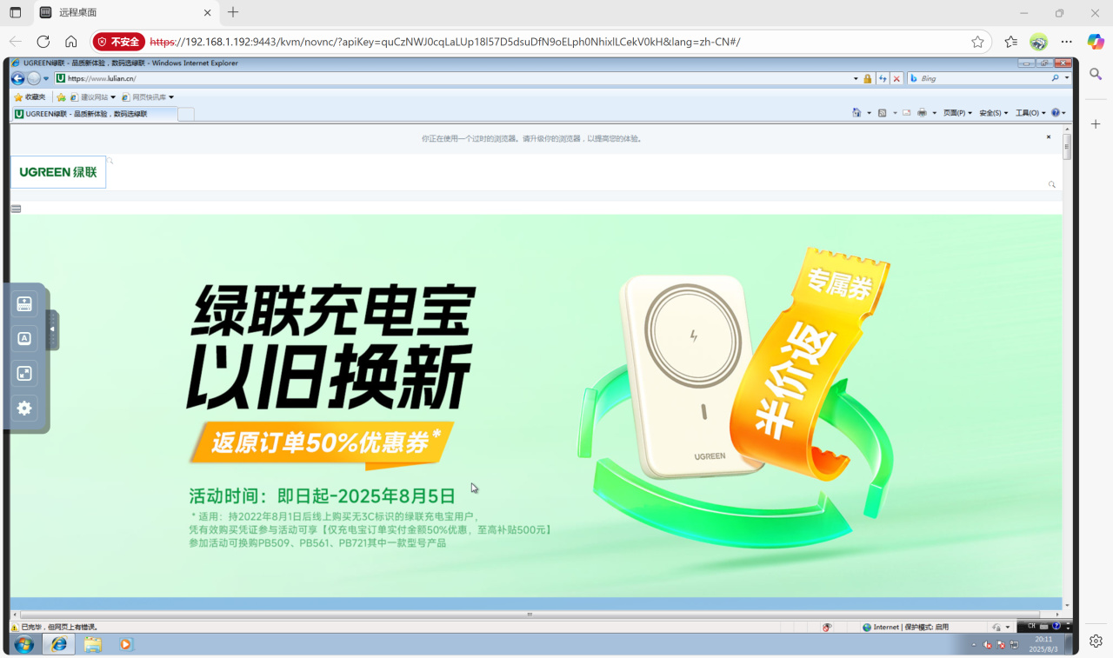Click the IE address bar lulian.cn
Screen dimensions: 1113x658
pos(457,78)
